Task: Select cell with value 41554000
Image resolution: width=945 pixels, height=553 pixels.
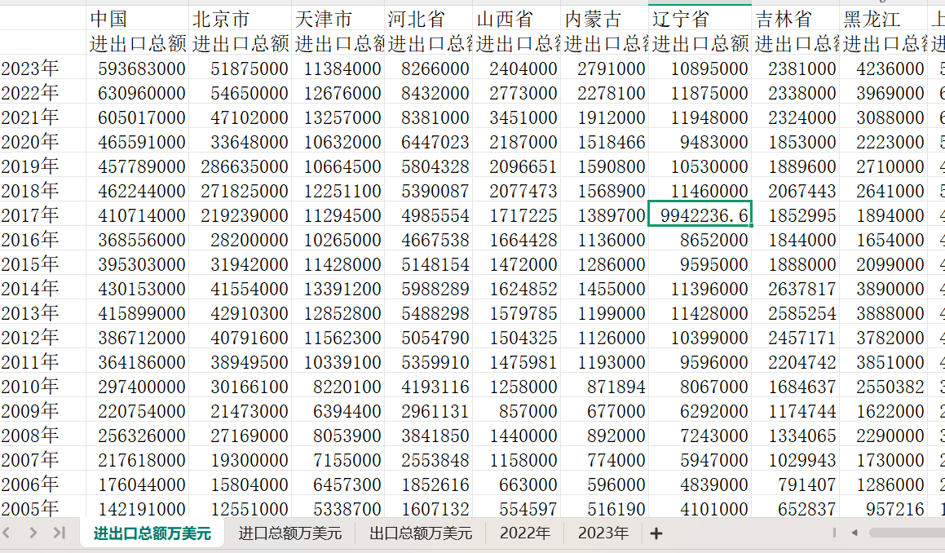Action: tap(241, 289)
